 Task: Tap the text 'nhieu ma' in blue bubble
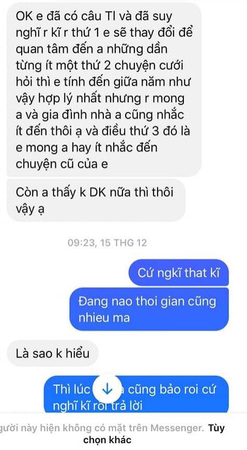coord(104,318)
